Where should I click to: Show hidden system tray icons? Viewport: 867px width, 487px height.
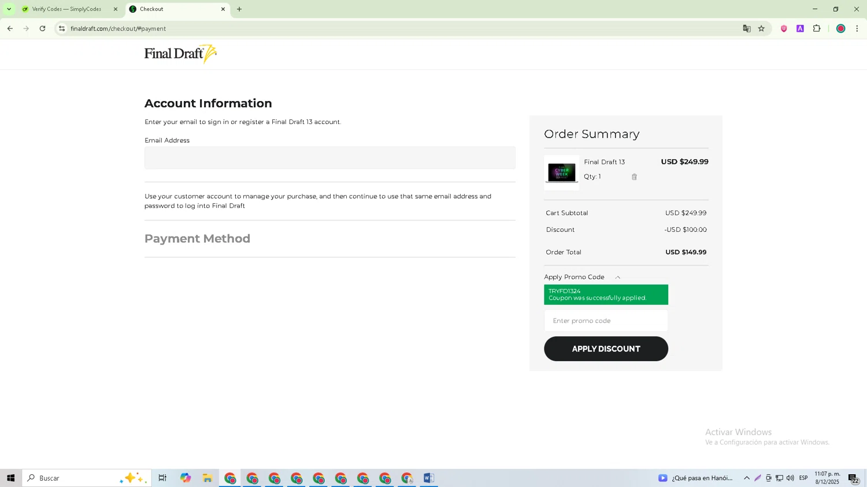tap(747, 478)
